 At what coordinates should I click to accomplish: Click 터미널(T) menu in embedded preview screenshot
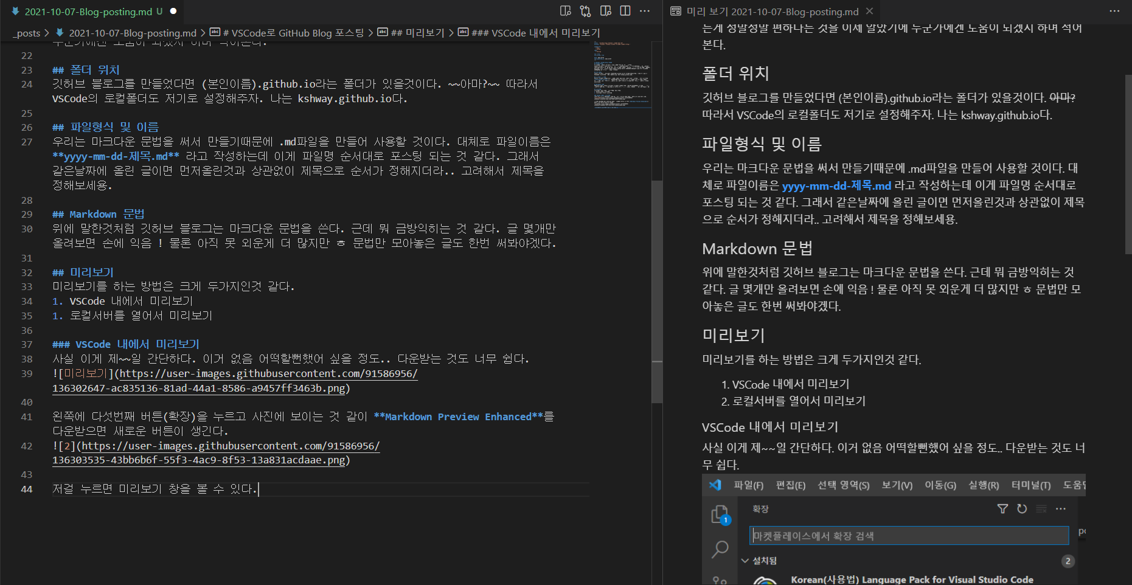pyautogui.click(x=1031, y=485)
